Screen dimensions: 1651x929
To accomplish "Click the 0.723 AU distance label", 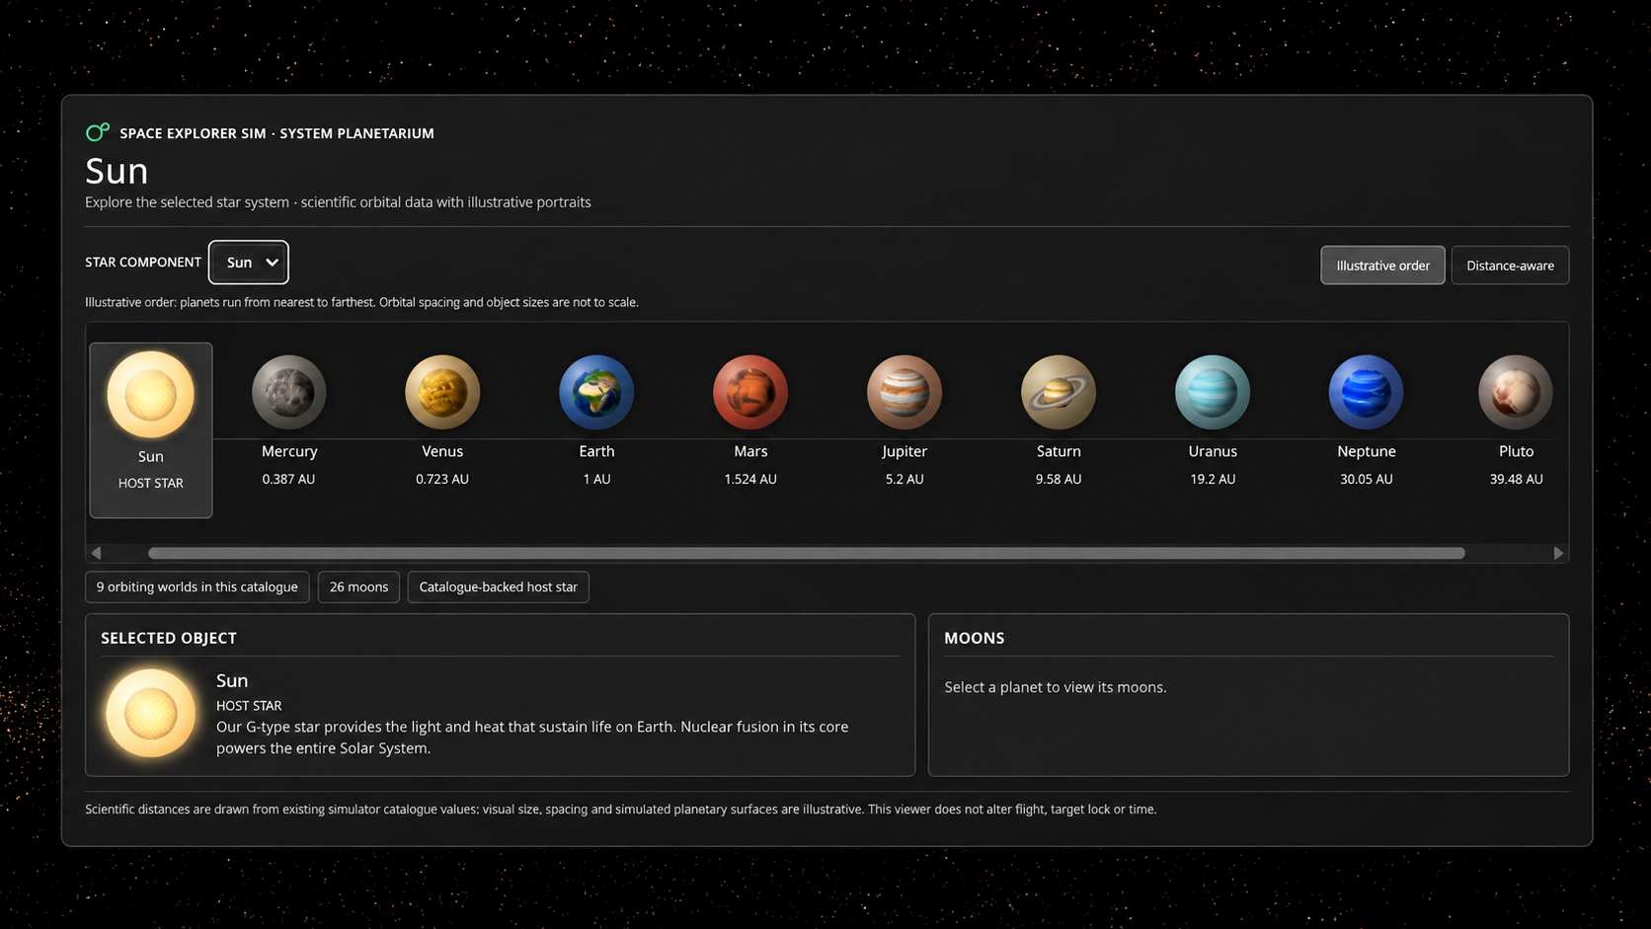I will click(442, 479).
